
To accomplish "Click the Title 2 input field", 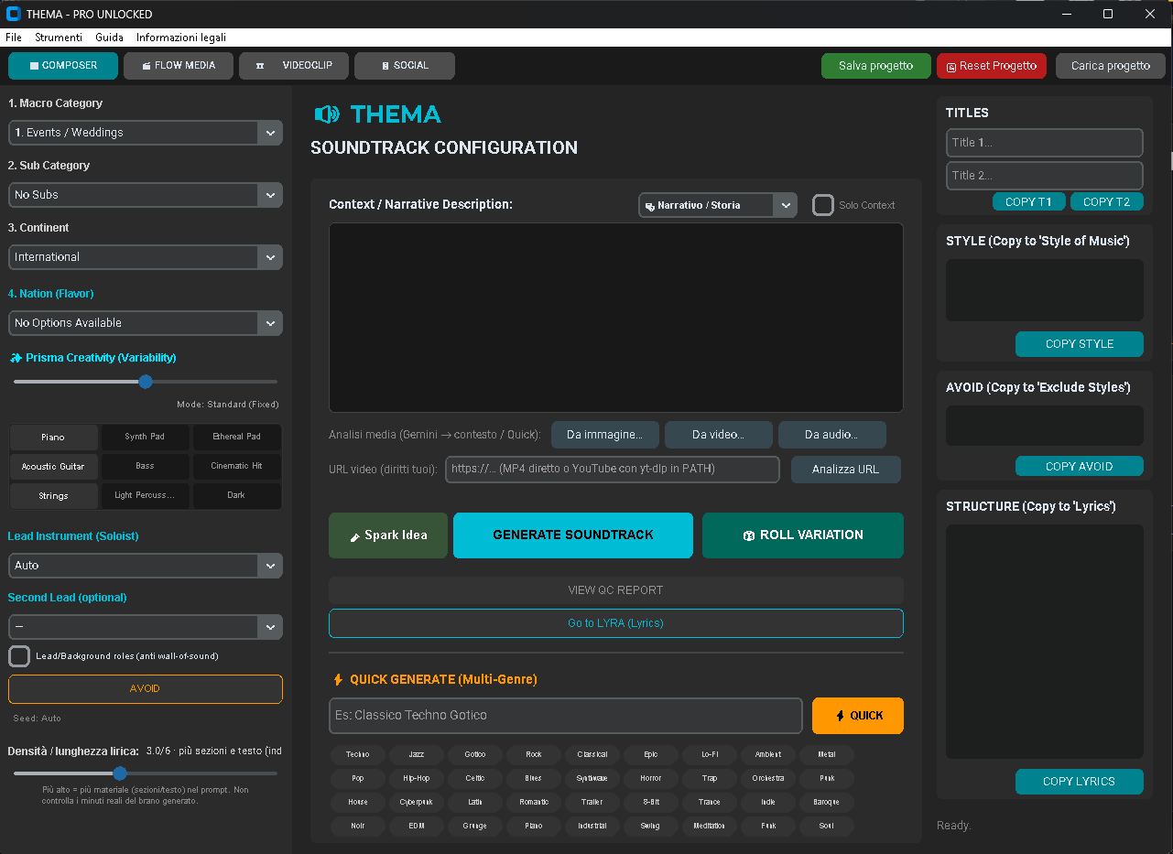I will coord(1045,176).
